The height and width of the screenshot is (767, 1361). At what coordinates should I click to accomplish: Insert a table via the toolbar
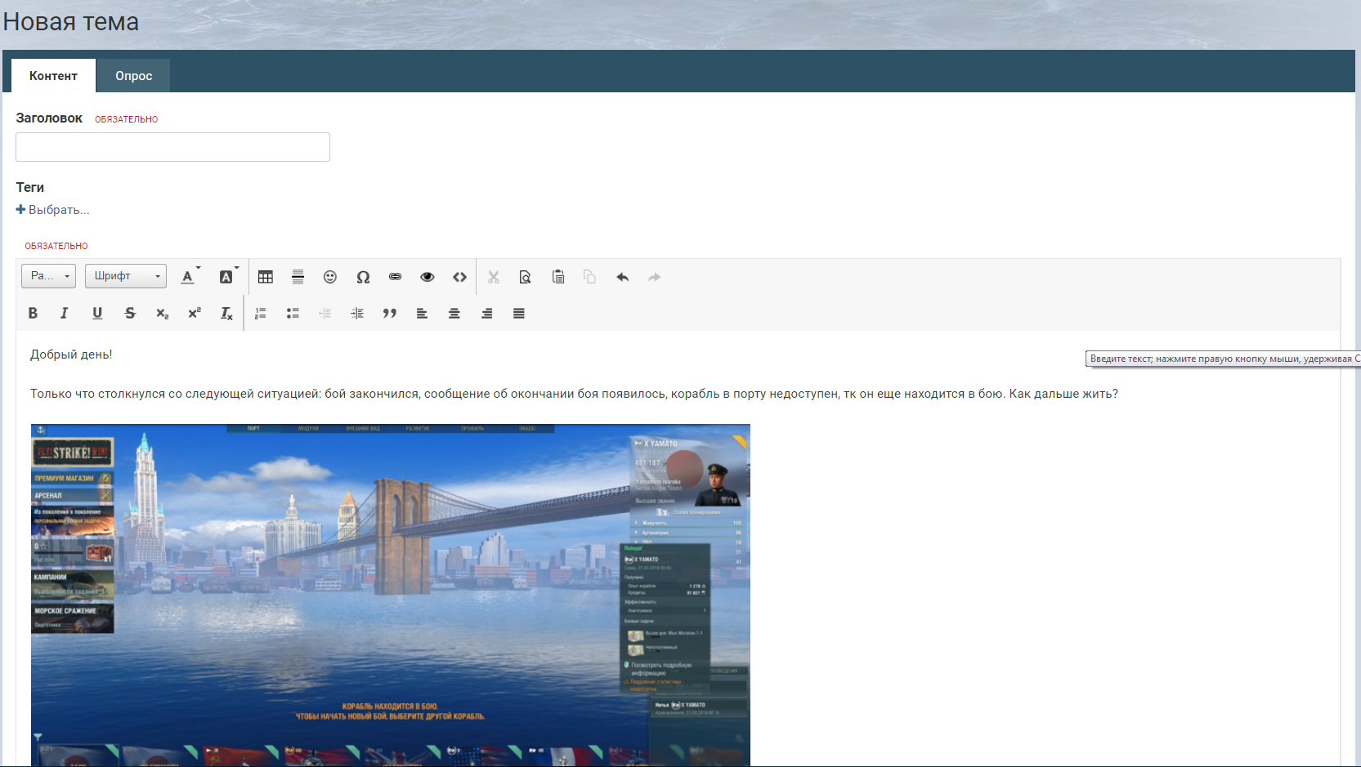coord(266,277)
